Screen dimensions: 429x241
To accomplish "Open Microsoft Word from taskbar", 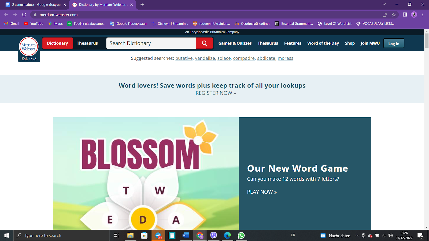I will click(x=186, y=235).
